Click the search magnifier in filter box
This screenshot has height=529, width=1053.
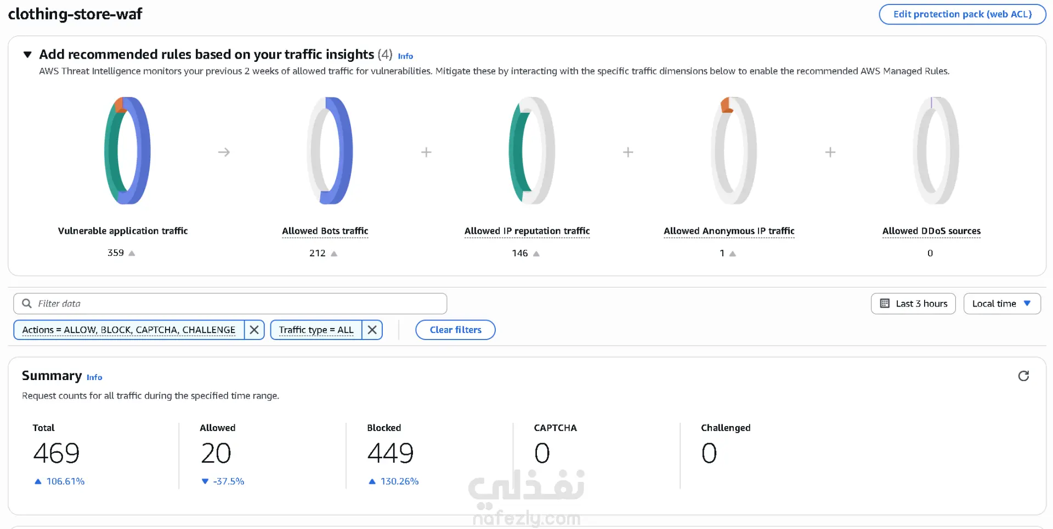26,303
